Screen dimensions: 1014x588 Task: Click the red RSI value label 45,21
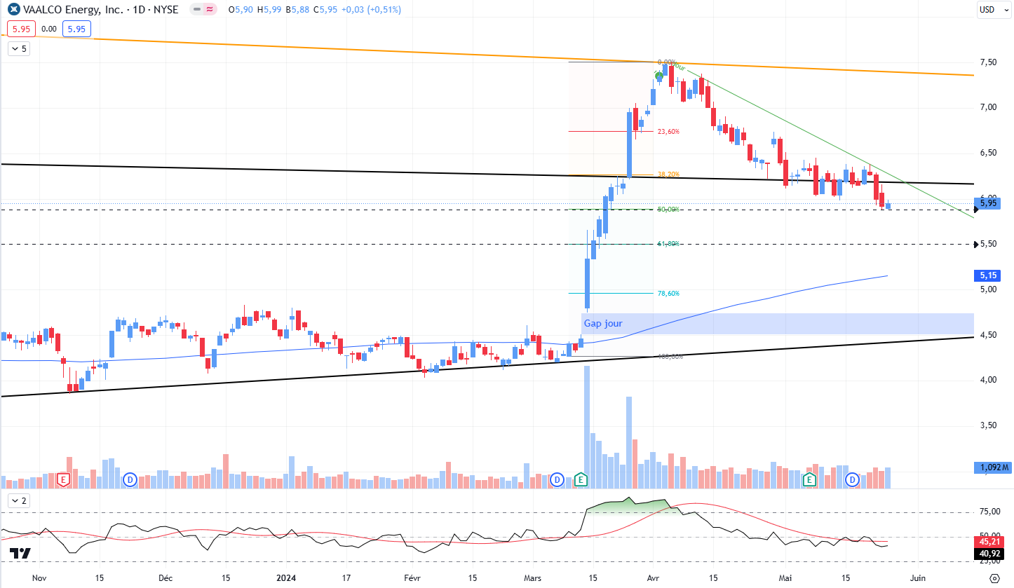[989, 542]
